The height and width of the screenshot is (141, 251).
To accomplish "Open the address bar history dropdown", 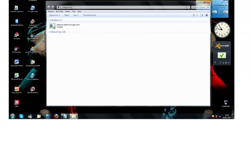I will (185, 7).
